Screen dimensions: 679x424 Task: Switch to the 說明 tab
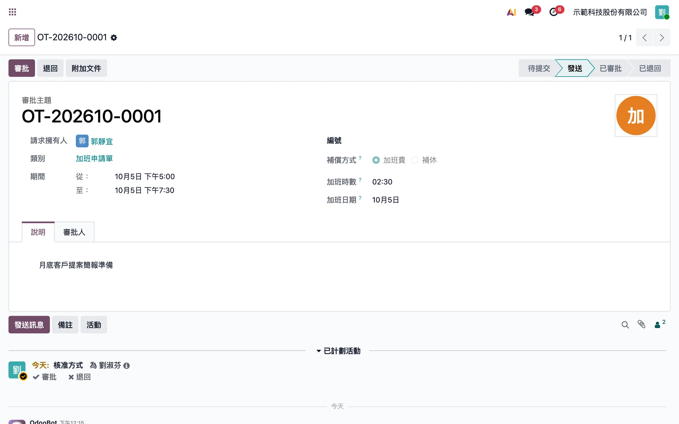coord(38,232)
